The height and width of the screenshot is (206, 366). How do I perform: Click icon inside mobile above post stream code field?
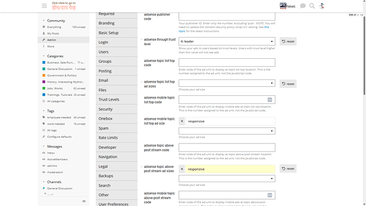[x=269, y=195]
